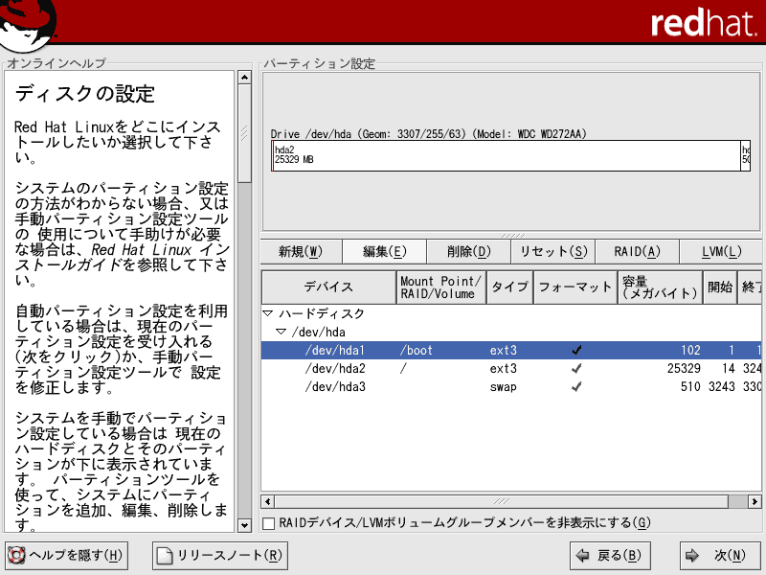Click the 新規(W) new partition button

[301, 252]
